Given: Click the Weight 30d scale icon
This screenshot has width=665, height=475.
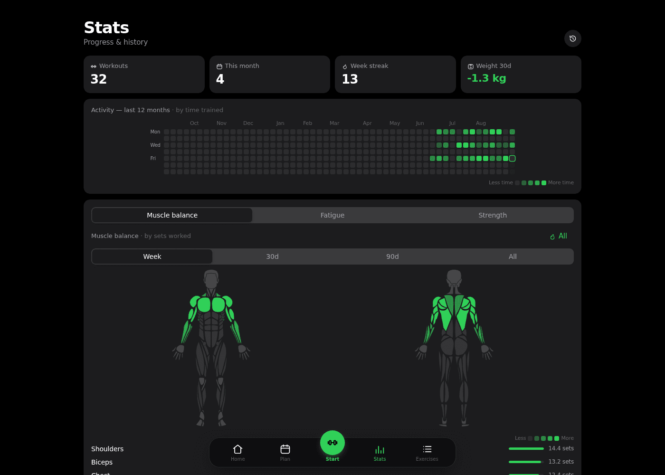Looking at the screenshot, I should 471,66.
